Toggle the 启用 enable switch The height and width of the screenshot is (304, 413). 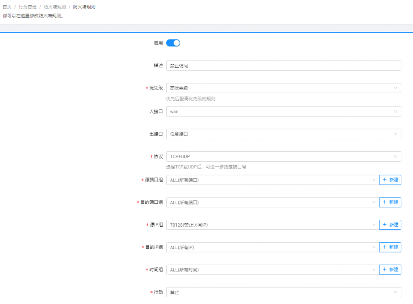point(173,43)
